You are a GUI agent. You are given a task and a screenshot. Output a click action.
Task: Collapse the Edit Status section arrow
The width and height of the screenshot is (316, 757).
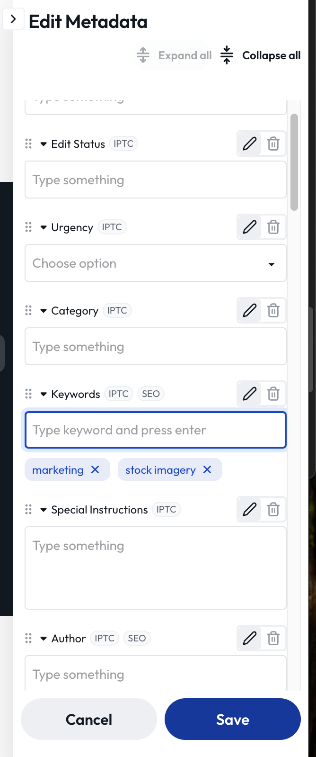point(44,144)
